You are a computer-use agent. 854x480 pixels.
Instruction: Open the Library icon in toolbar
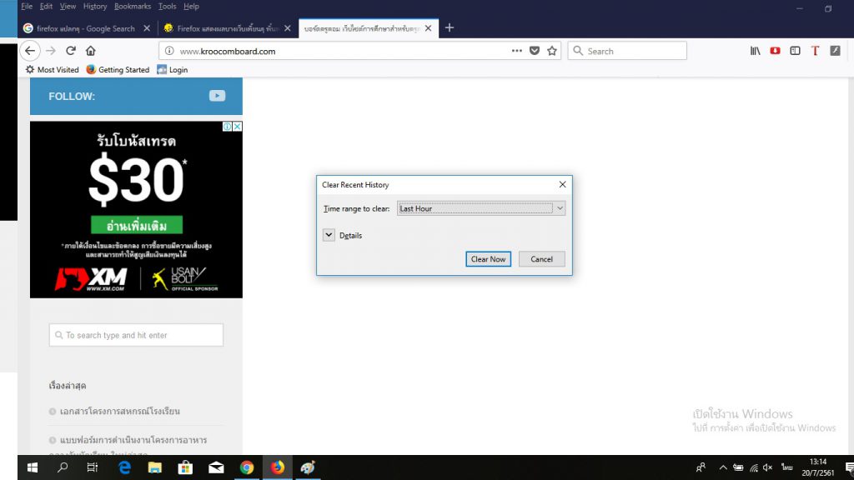click(756, 51)
